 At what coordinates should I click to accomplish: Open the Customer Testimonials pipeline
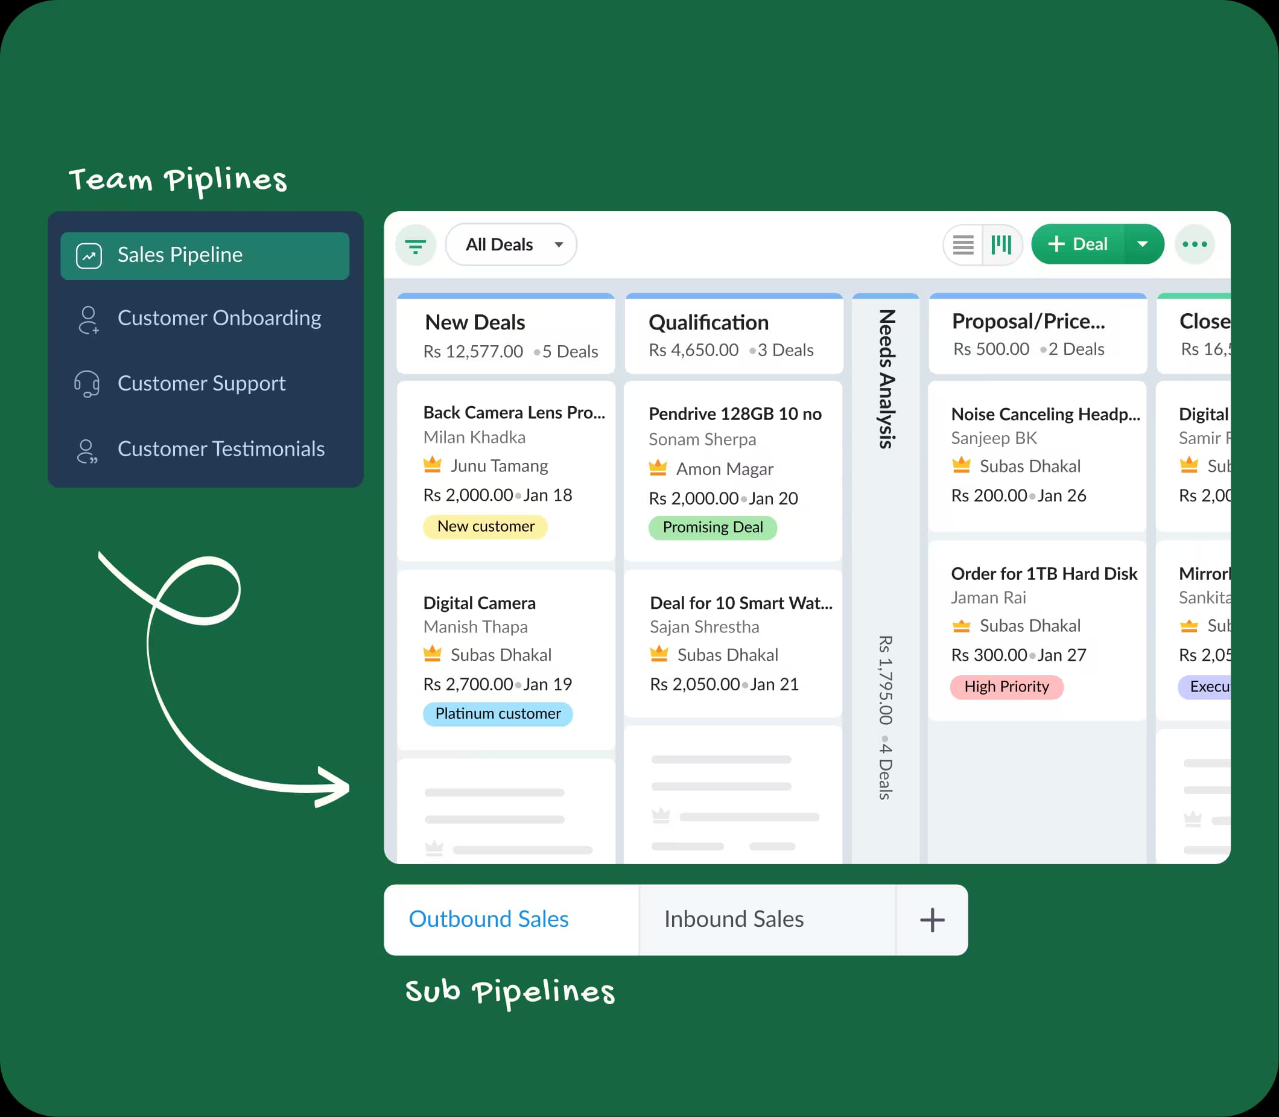coord(205,449)
